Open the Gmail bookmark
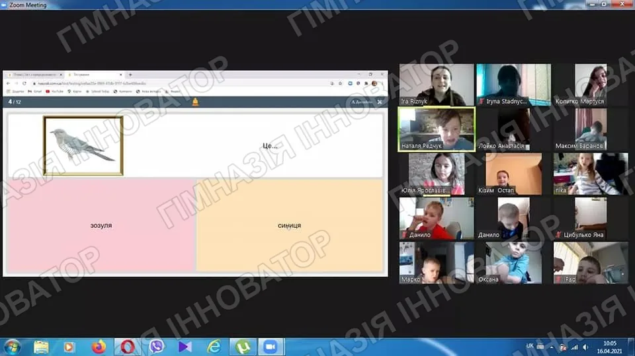Viewport: 635px width, 356px height. pos(35,91)
